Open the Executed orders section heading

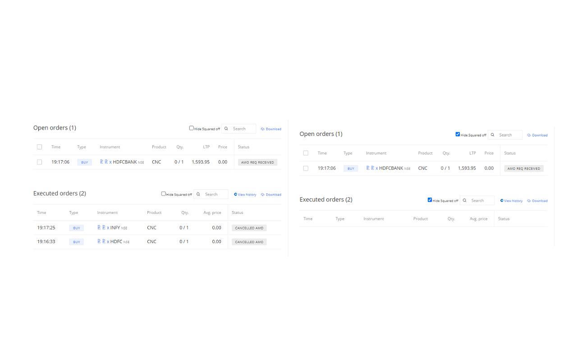60,193
